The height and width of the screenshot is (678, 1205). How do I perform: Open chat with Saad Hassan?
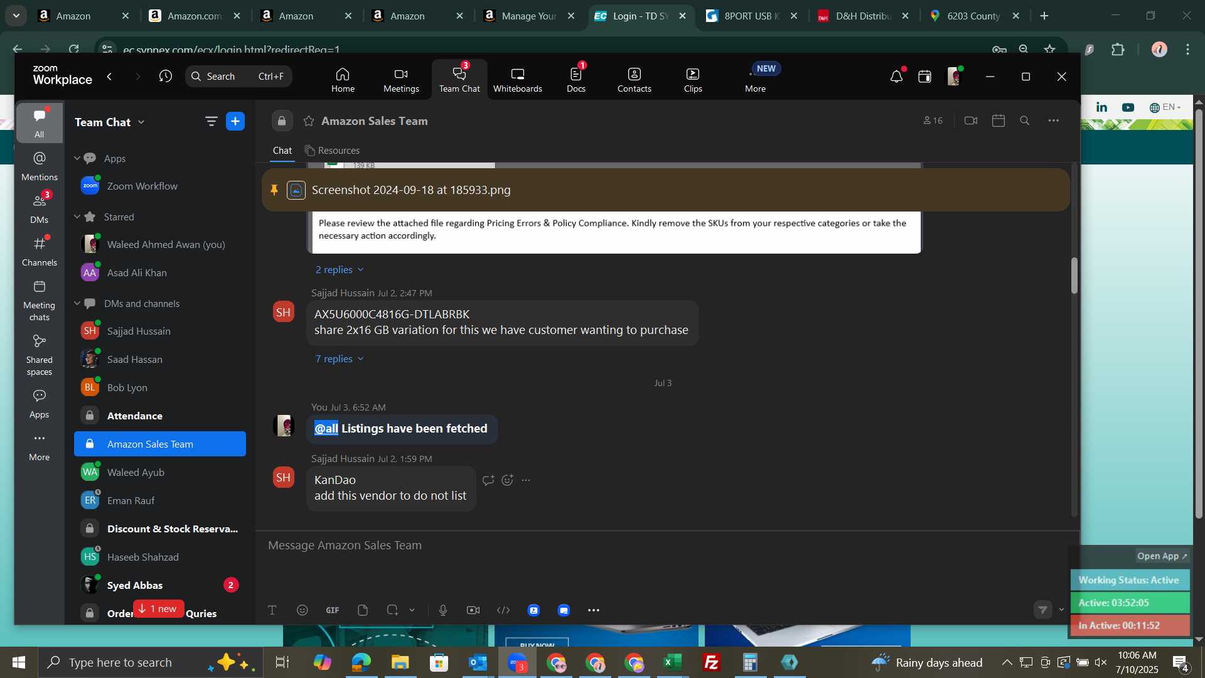tap(160, 359)
